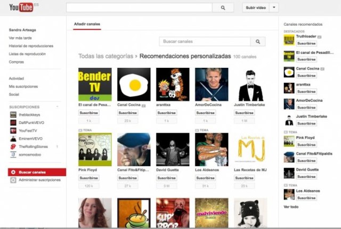
Task: Open Los Aldeanos thumbnail in grid
Action: tap(212, 149)
